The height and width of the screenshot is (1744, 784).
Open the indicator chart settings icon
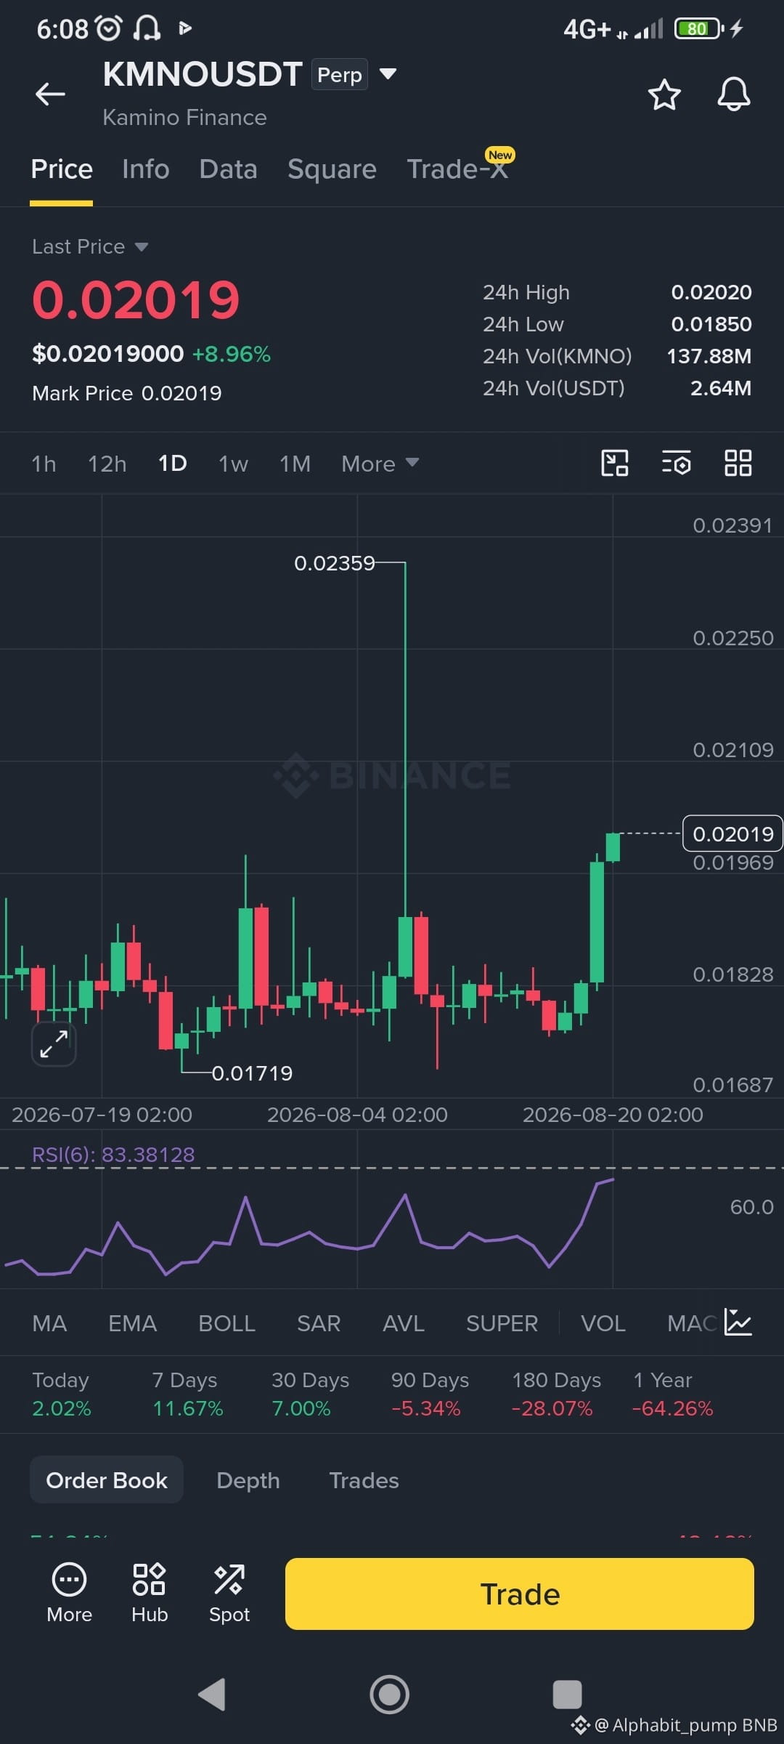click(x=738, y=1323)
